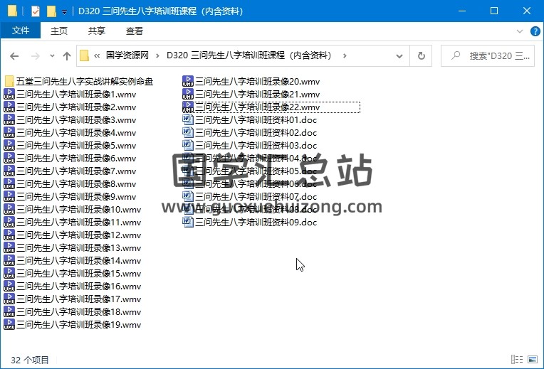Click the New folder quick access icon
Viewport: 544px width, 369px height.
pos(51,11)
